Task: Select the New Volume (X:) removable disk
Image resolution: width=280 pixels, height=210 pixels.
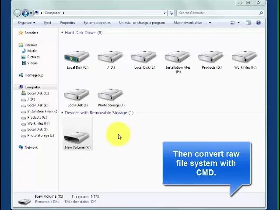Action: (x=77, y=134)
